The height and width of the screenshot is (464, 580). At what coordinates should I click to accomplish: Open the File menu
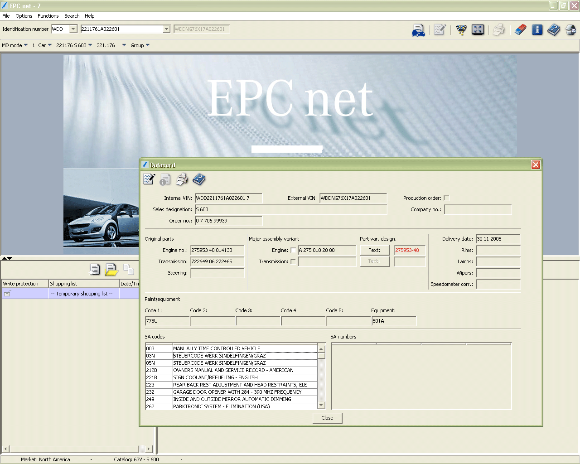pyautogui.click(x=6, y=16)
